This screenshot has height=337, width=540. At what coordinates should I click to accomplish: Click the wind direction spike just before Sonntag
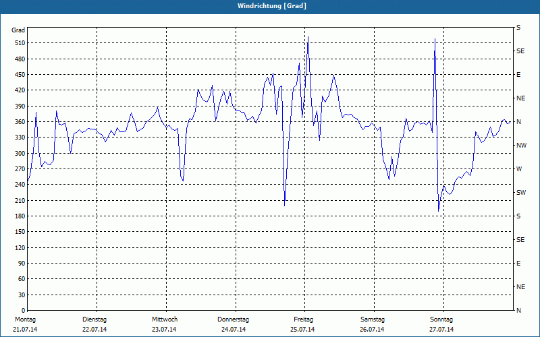coord(435,39)
